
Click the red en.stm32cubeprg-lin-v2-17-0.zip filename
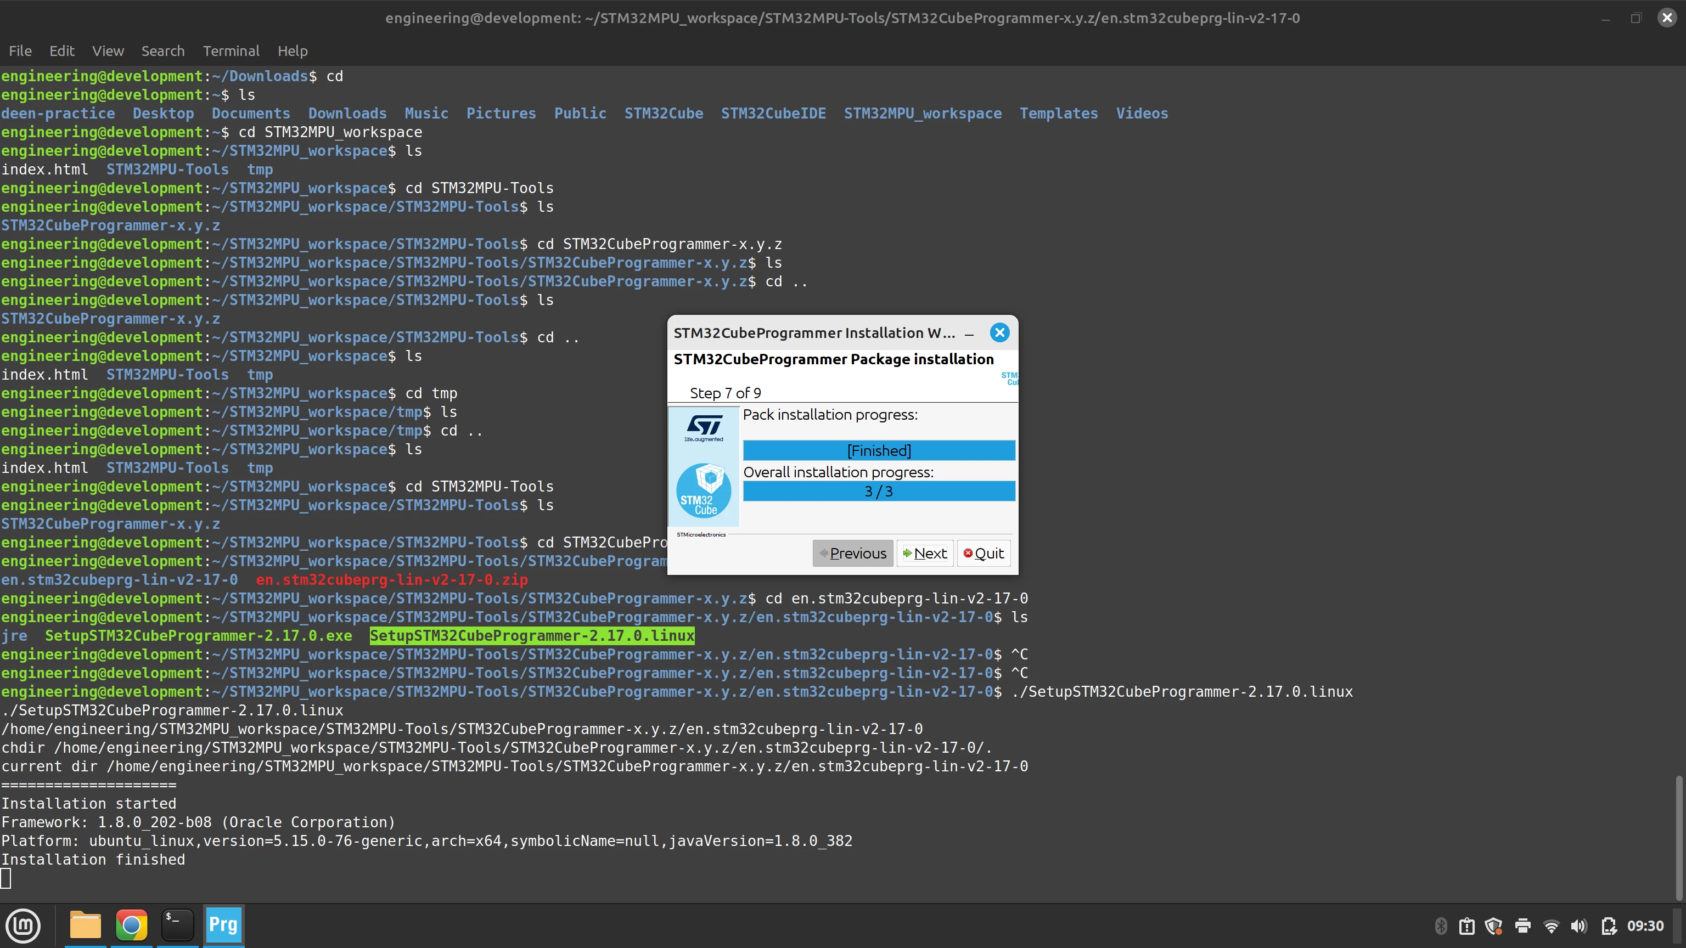391,580
